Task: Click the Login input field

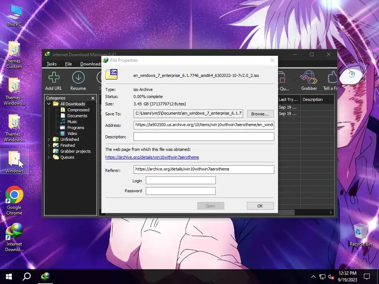Action: (181, 180)
